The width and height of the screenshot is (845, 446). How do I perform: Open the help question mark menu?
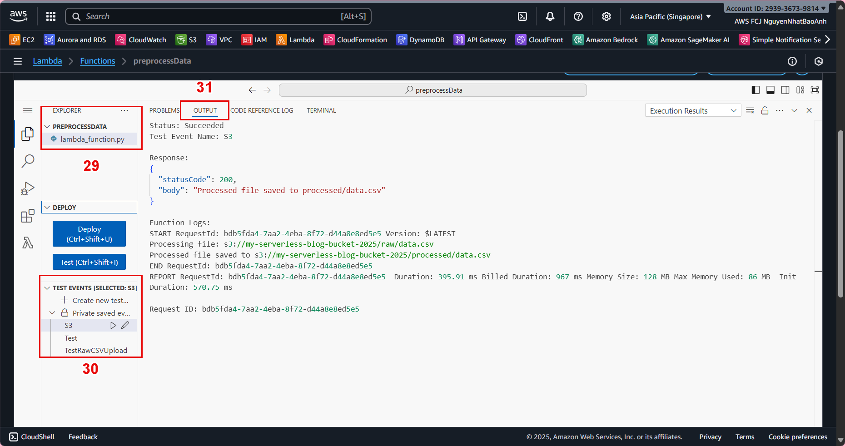tap(578, 16)
